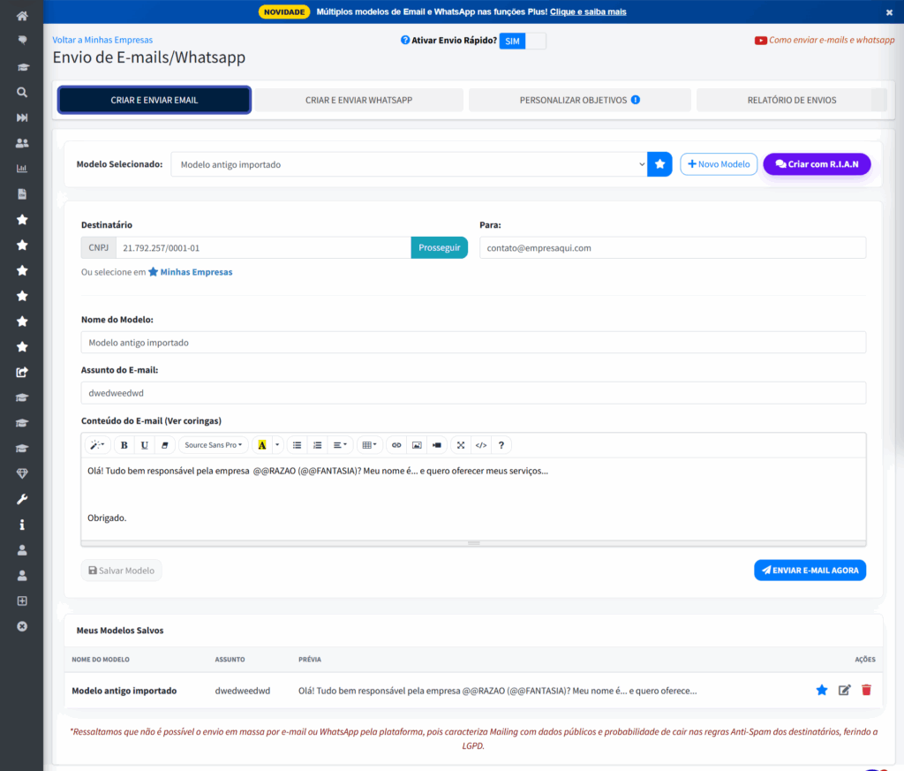
Task: Click into the Nome do Modelo field
Action: coord(473,343)
